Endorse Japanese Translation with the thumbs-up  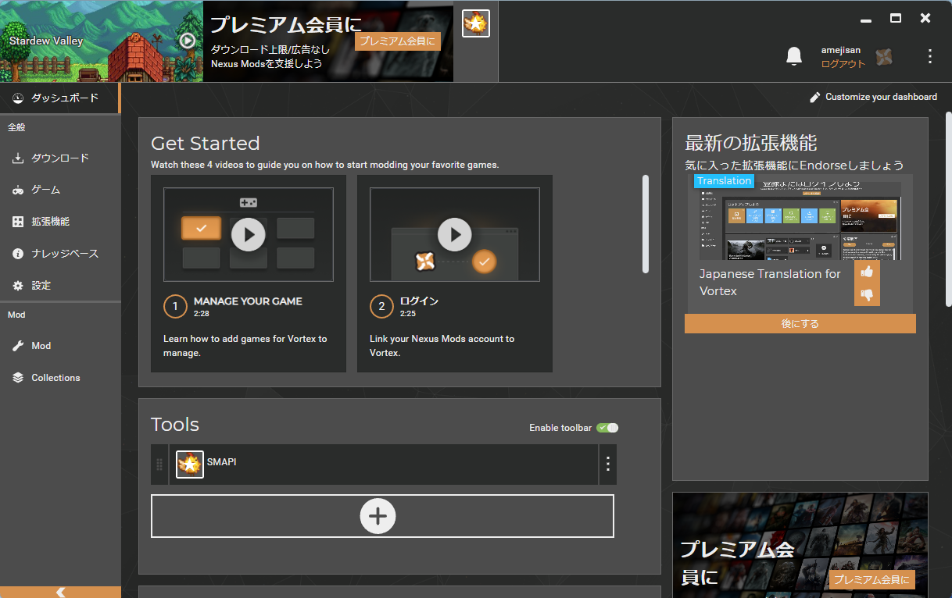[x=867, y=271]
